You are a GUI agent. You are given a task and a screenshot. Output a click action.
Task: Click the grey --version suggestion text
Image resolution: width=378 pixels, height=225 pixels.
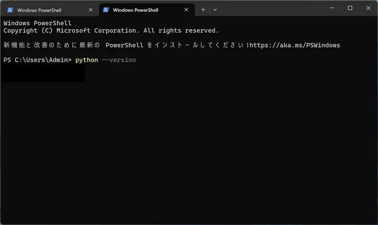point(119,60)
